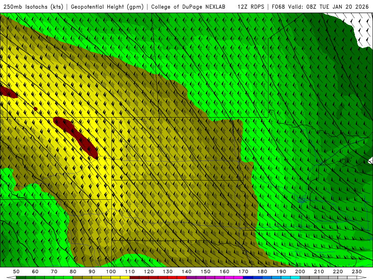
Task: Click the "Geopotential Height (gpm)" title text
Action: pos(107,7)
